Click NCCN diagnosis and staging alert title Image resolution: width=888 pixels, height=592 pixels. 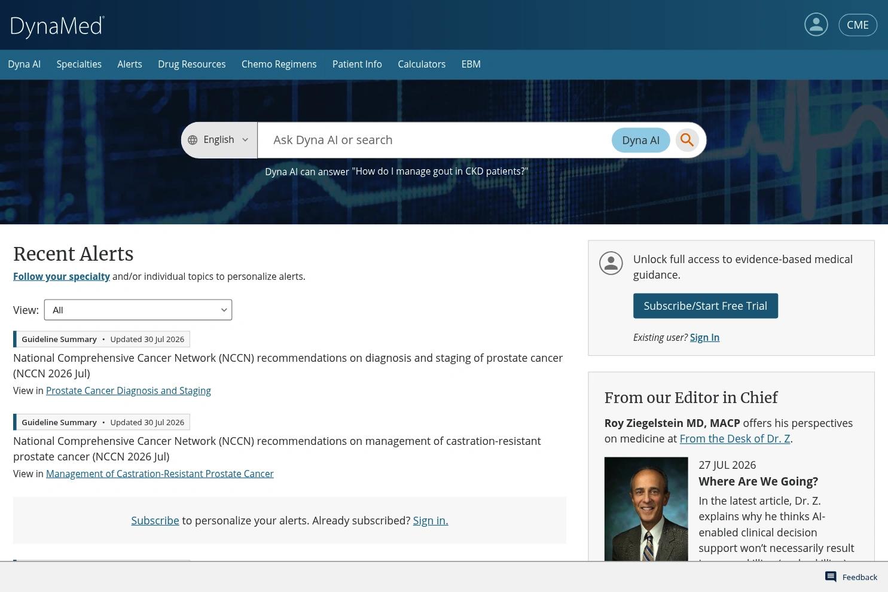point(288,365)
